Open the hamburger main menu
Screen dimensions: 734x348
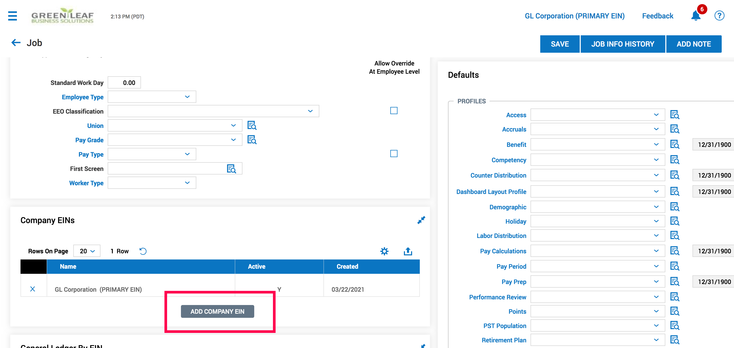[13, 16]
